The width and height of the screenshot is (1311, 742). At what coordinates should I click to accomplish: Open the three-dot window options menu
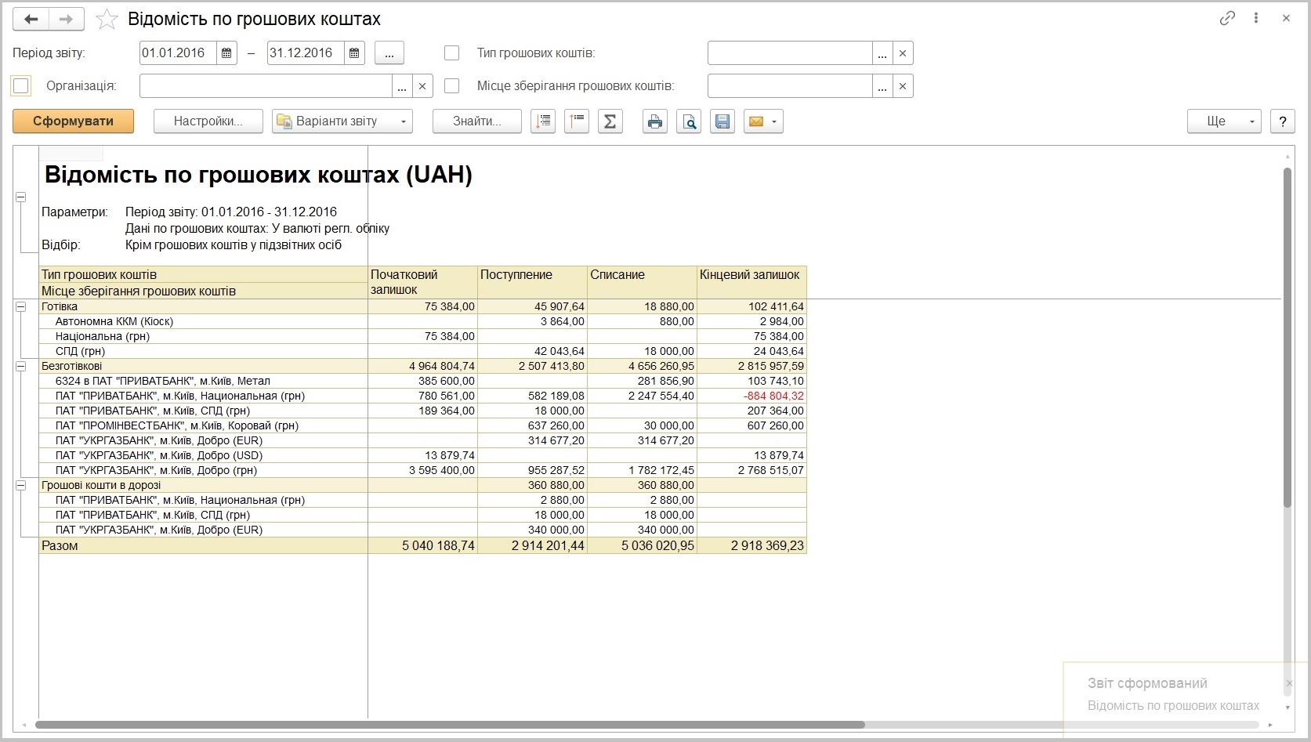tap(1256, 18)
